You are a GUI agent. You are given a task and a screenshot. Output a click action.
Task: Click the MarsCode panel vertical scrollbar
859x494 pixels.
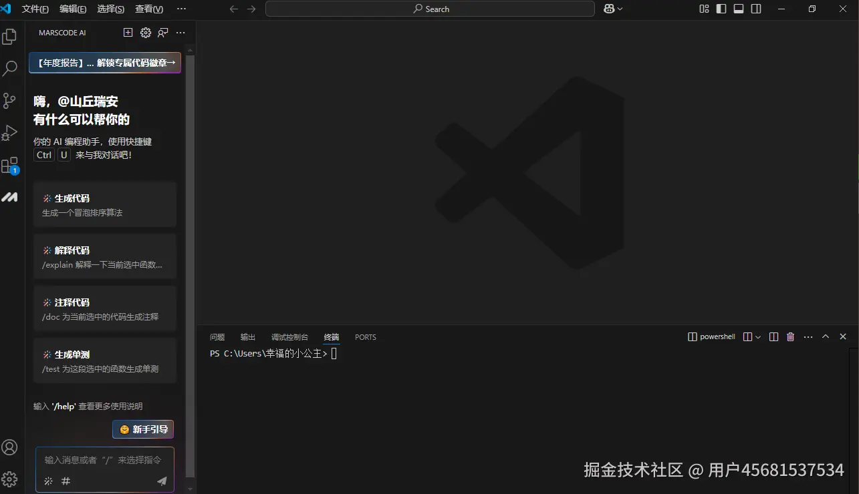click(x=190, y=266)
